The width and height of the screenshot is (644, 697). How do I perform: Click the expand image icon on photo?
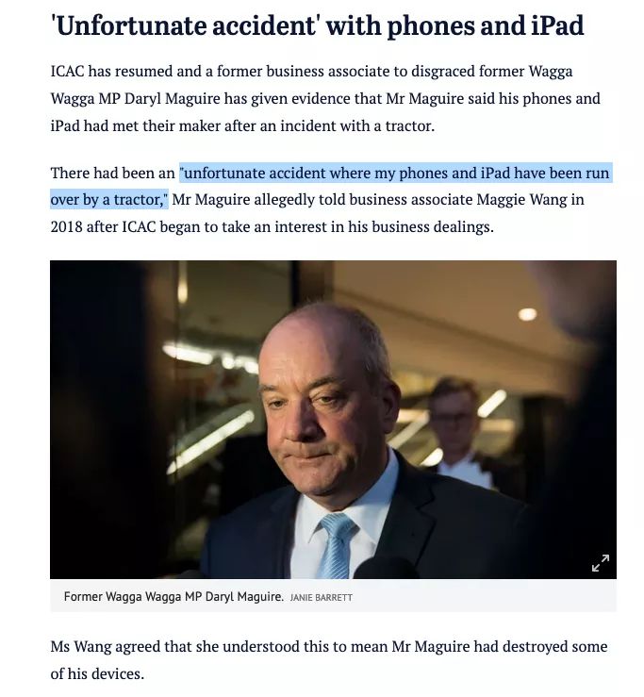[600, 563]
